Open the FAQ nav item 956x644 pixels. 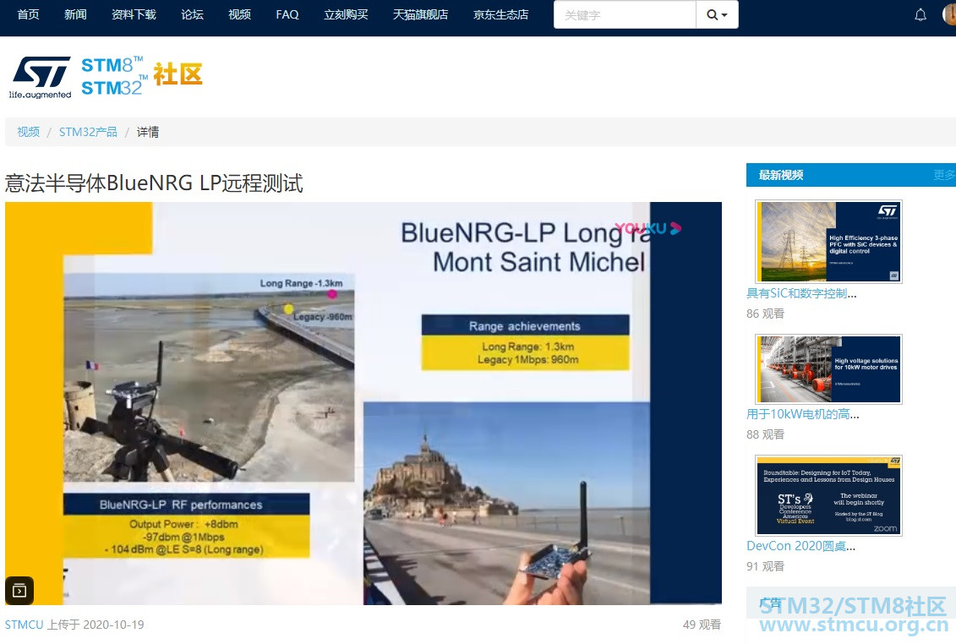tap(287, 14)
